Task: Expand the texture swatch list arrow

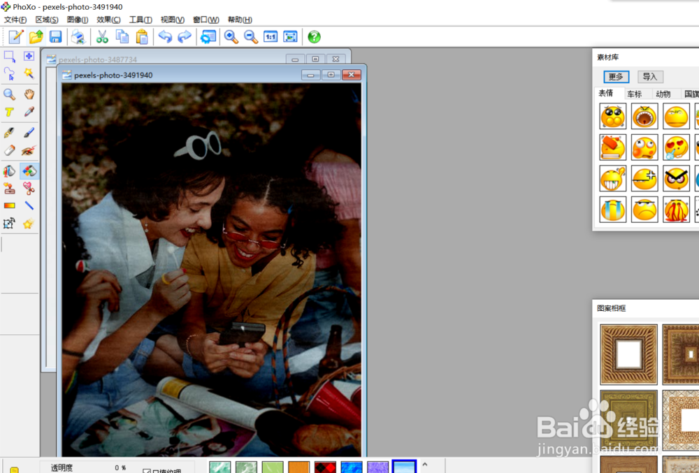Action: coord(425,465)
